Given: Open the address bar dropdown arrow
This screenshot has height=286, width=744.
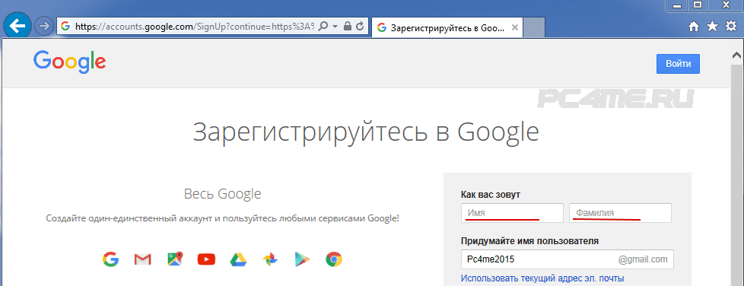Looking at the screenshot, I should (x=335, y=27).
